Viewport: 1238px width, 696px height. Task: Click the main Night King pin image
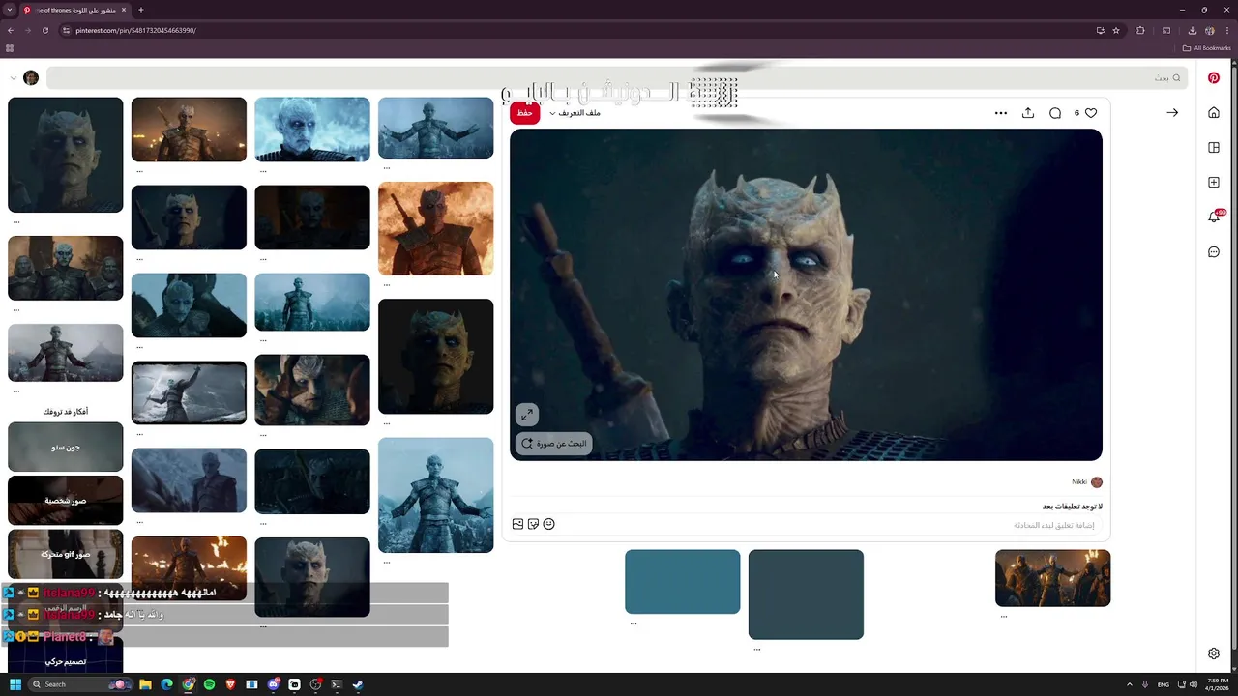point(806,295)
